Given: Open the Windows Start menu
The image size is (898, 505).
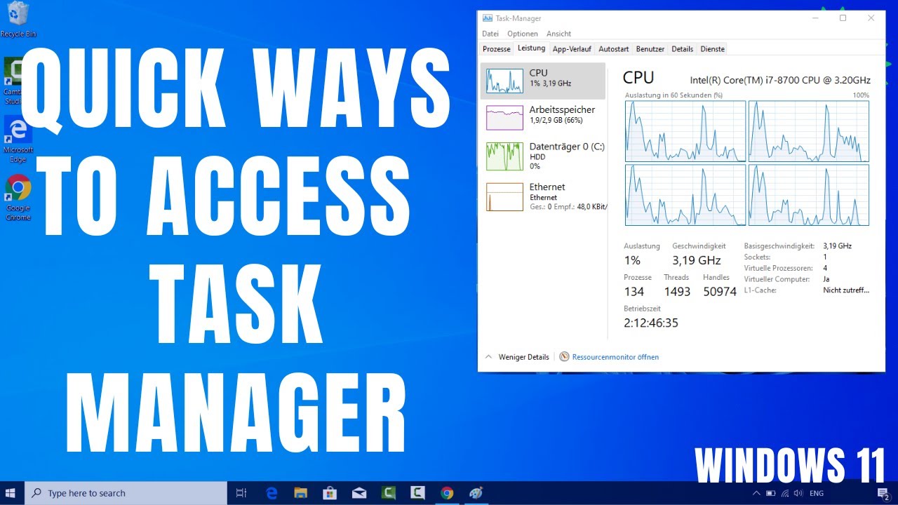Looking at the screenshot, I should [11, 493].
